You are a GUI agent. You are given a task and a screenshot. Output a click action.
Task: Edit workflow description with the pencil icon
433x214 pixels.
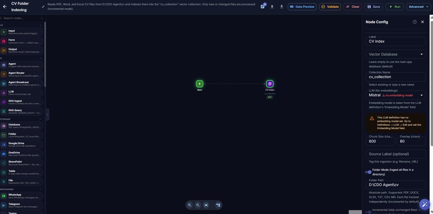point(43,6)
